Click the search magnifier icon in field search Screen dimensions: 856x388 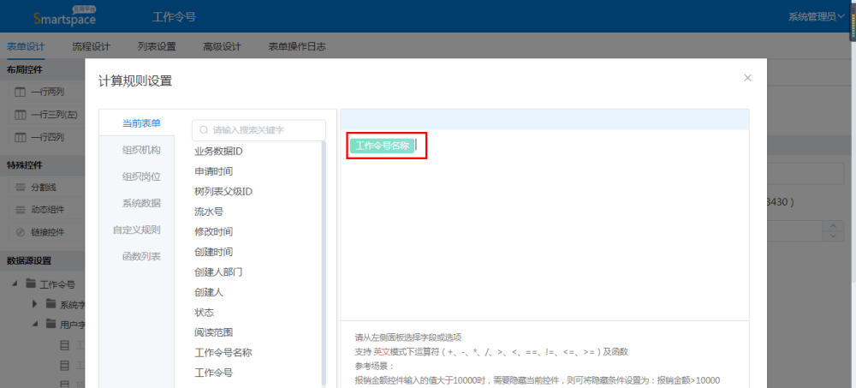204,130
